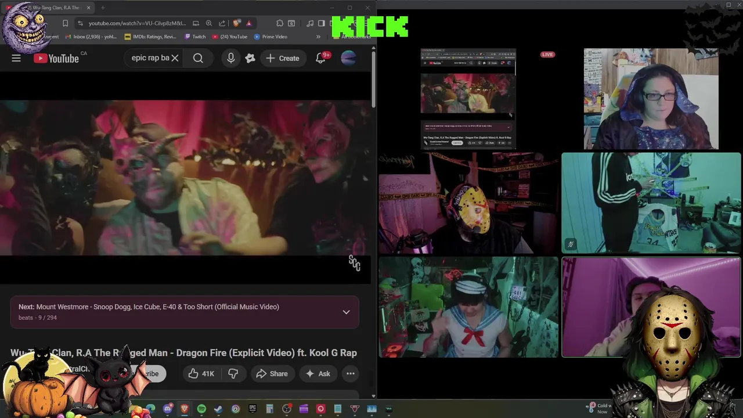Click the Create button

[x=283, y=58]
